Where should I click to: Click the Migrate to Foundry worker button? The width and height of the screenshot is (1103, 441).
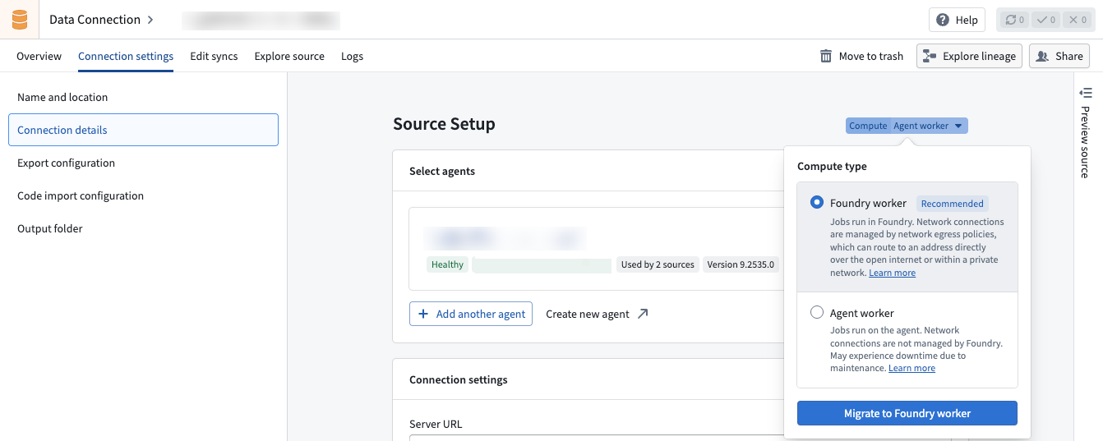tap(907, 413)
